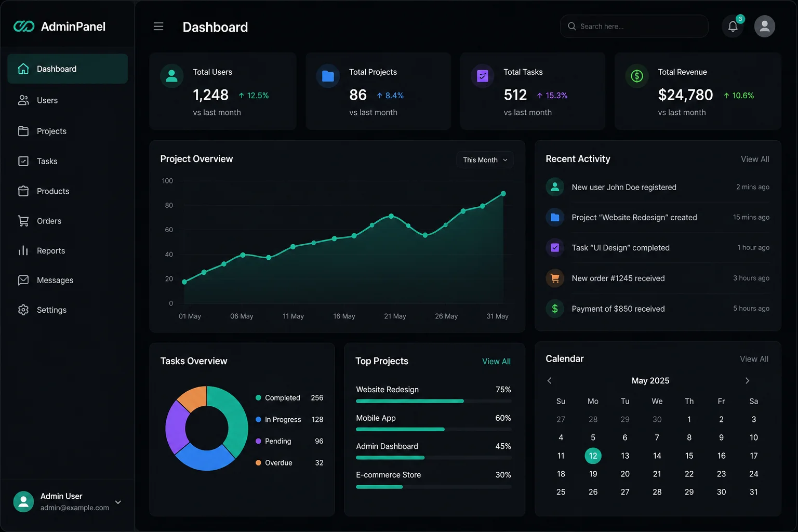Click the donut chart in Tasks Overview

point(207,428)
